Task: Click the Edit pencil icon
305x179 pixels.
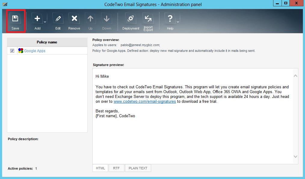Action: [58, 19]
